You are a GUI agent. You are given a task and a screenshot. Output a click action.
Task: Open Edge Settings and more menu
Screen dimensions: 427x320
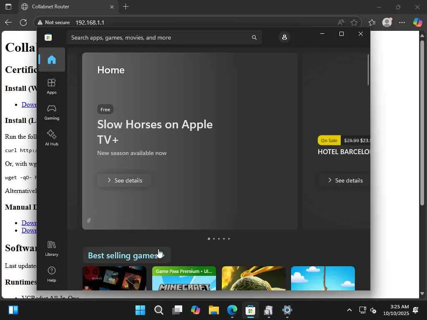[x=402, y=22]
